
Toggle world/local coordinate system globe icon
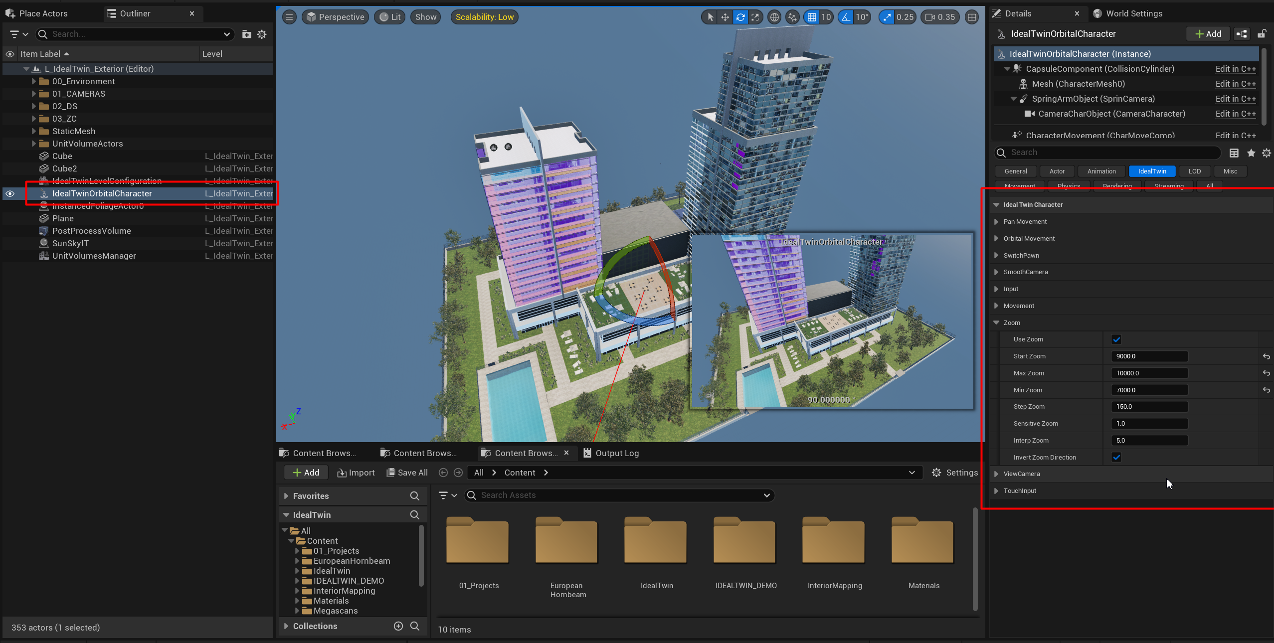coord(774,17)
